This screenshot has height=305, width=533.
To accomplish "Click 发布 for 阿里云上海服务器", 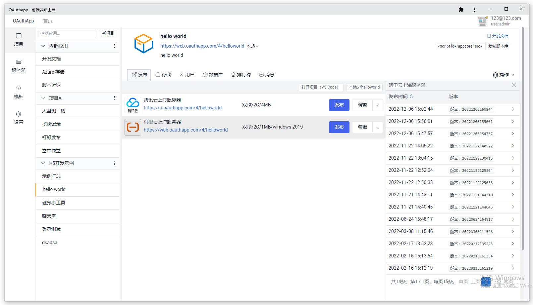I will click(339, 127).
